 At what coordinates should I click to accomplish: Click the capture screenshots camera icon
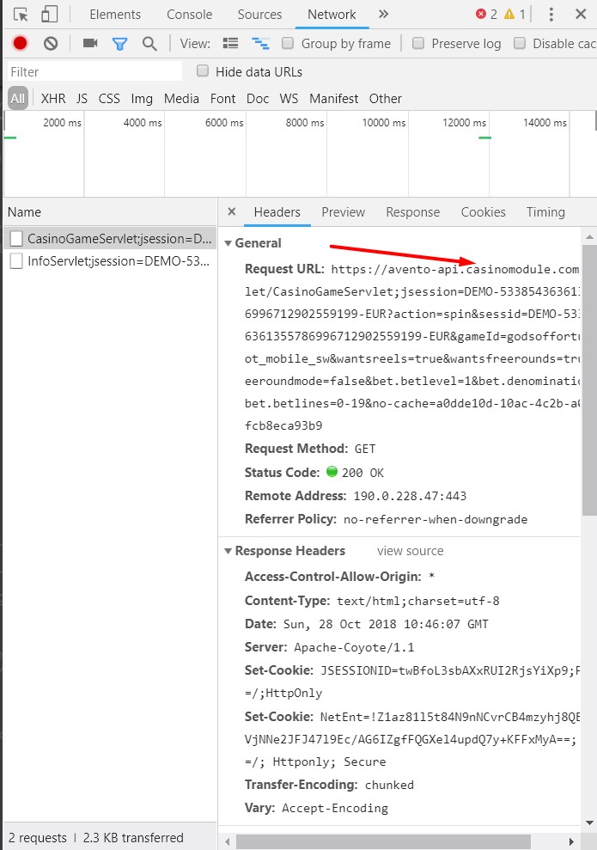pos(89,44)
